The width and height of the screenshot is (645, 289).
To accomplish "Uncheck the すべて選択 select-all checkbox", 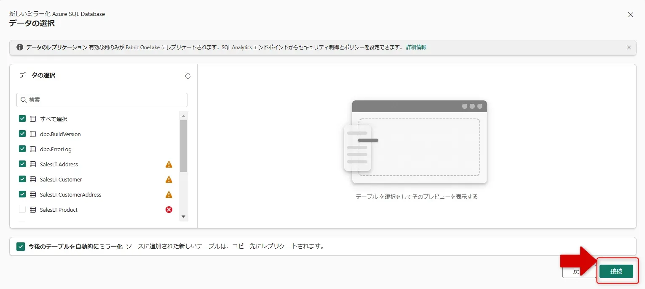I will (x=22, y=118).
